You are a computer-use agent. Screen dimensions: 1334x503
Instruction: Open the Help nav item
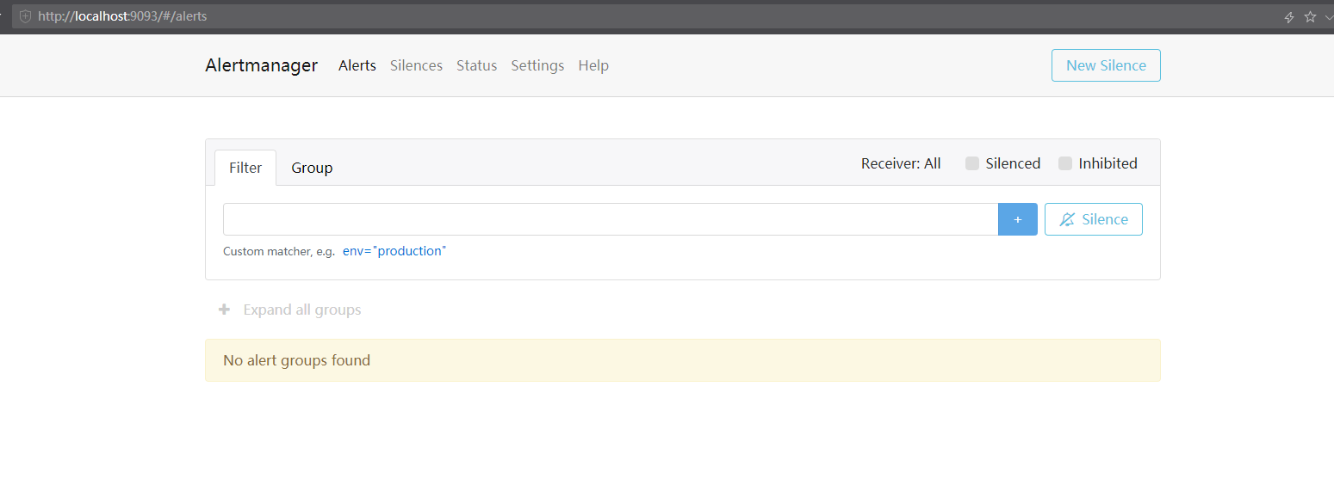coord(593,65)
